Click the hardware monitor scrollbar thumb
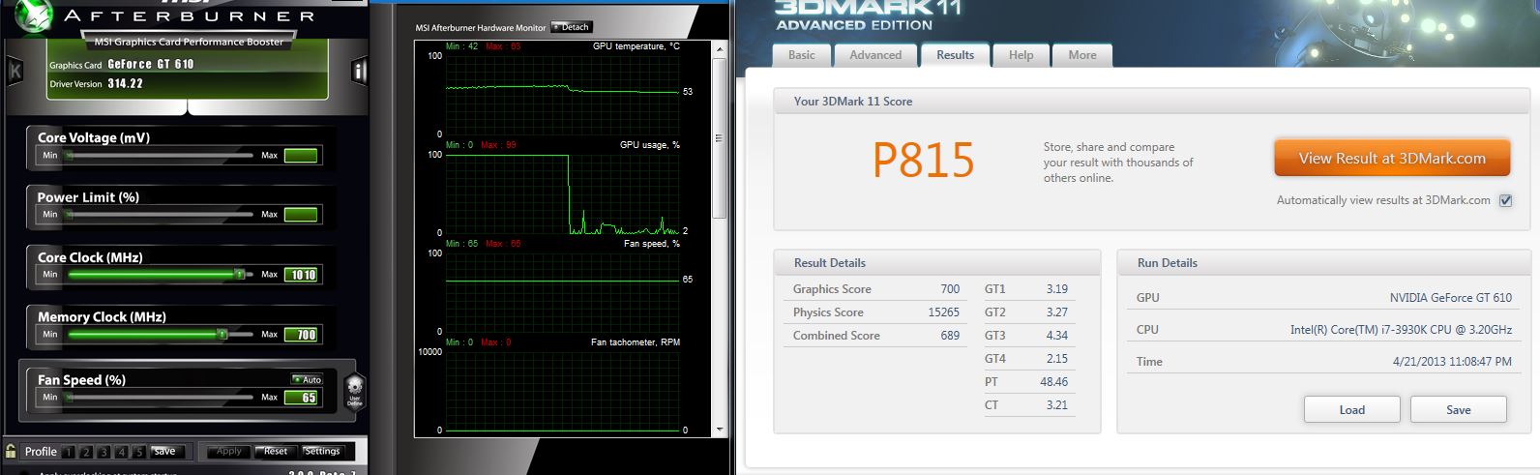 click(719, 137)
